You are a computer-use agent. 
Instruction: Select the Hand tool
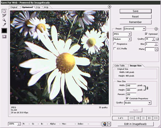click(x=4, y=11)
